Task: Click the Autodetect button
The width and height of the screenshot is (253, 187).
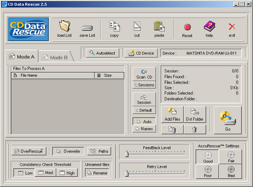Action: point(103,53)
